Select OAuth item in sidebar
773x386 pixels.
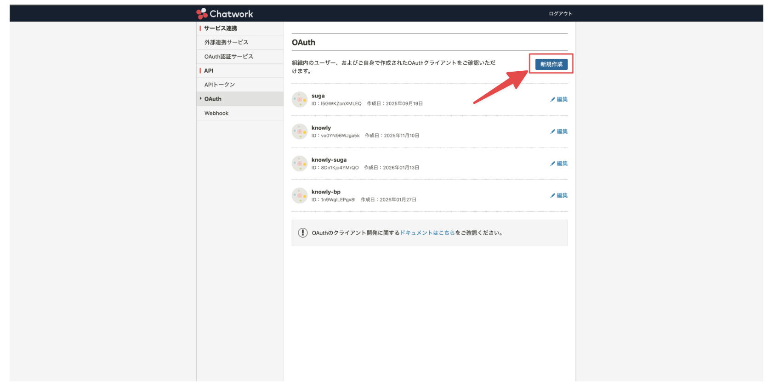(213, 99)
